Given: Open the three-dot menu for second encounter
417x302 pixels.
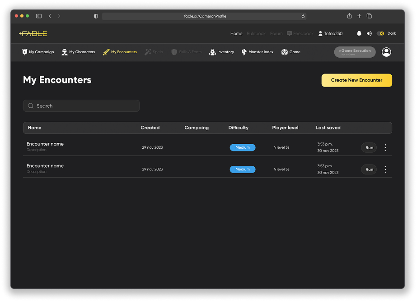Looking at the screenshot, I should click(385, 169).
